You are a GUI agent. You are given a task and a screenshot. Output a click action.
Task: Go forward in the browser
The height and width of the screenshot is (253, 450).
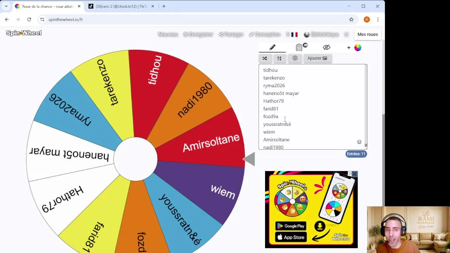tap(18, 19)
